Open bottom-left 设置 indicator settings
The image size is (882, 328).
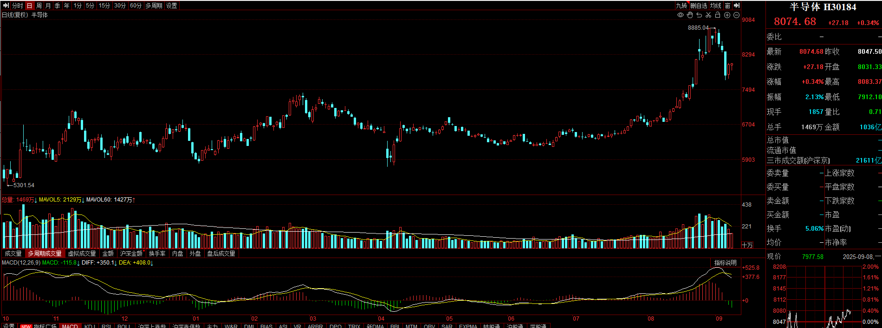9,326
